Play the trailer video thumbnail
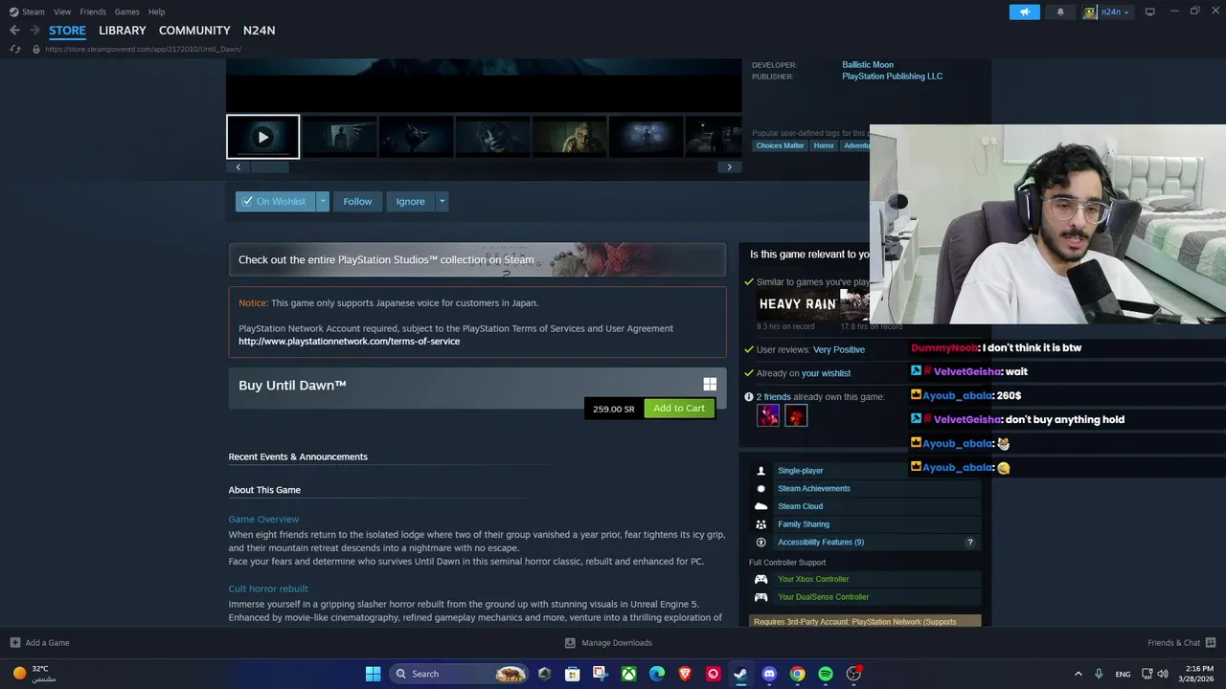The height and width of the screenshot is (689, 1226). [263, 137]
